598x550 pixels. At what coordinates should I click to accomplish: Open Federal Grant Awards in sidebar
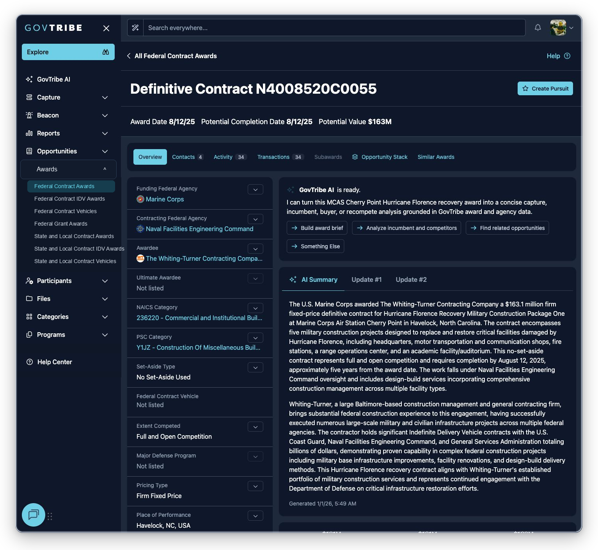pos(61,224)
